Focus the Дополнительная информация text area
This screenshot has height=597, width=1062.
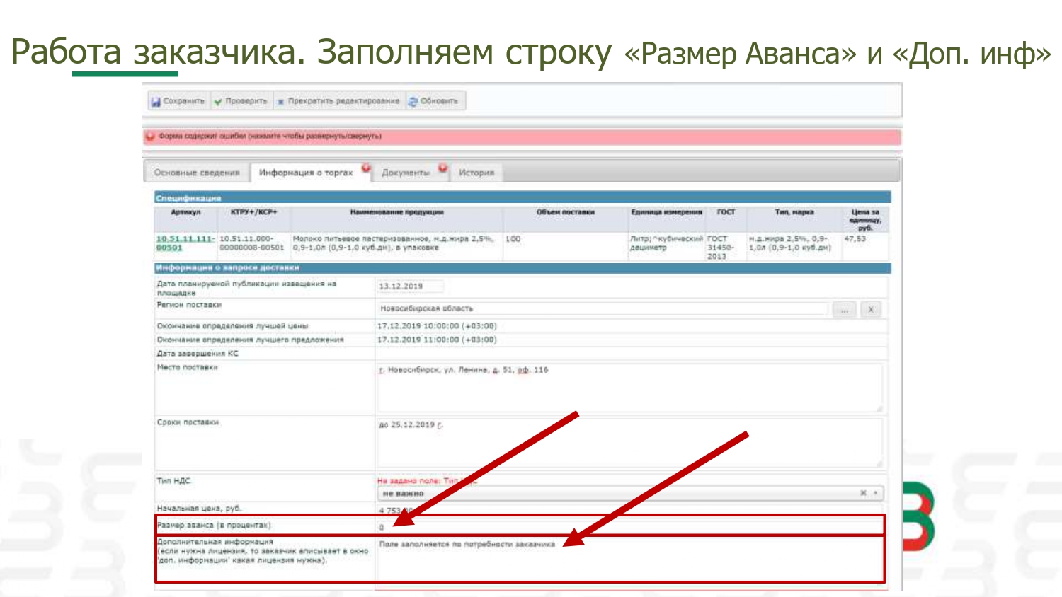629,560
